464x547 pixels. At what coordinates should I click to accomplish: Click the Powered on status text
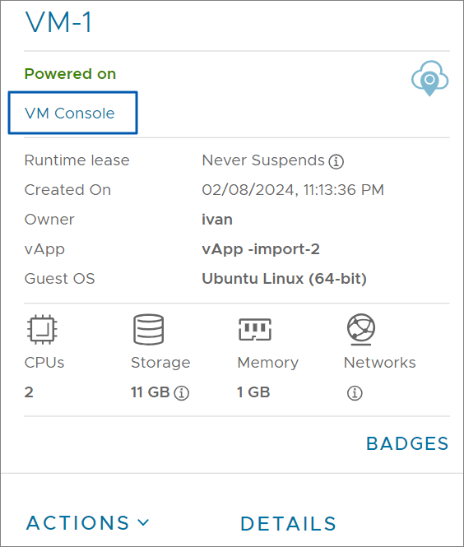click(70, 74)
